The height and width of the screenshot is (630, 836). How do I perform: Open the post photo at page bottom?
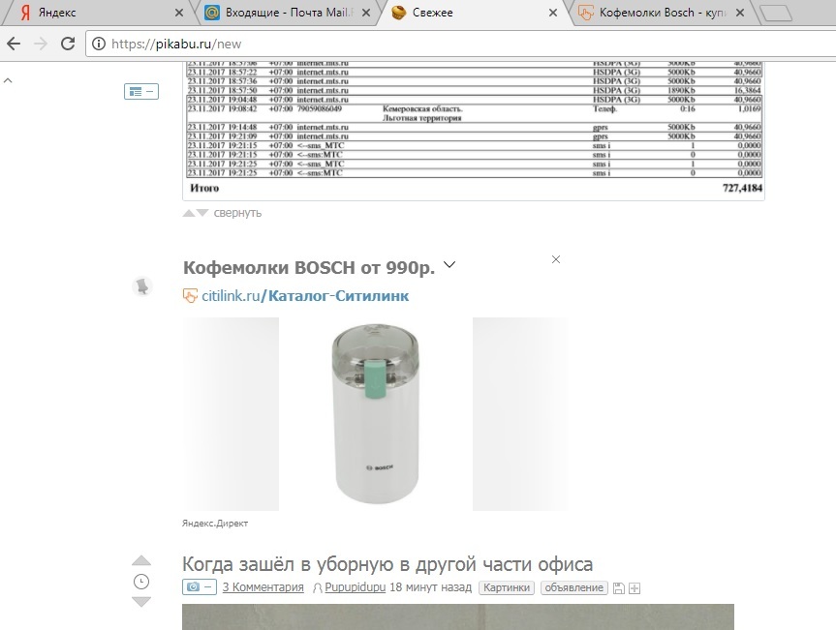pyautogui.click(x=458, y=616)
